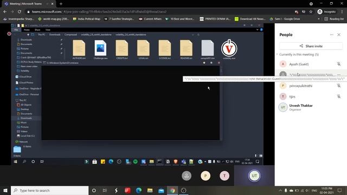Show hidden system tray icons
Screen dimensions: 347x195
(280, 190)
